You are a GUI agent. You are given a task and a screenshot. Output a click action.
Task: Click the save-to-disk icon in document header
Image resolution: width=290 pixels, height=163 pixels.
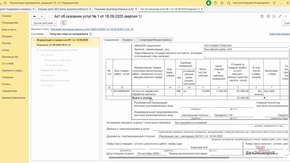[262, 16]
